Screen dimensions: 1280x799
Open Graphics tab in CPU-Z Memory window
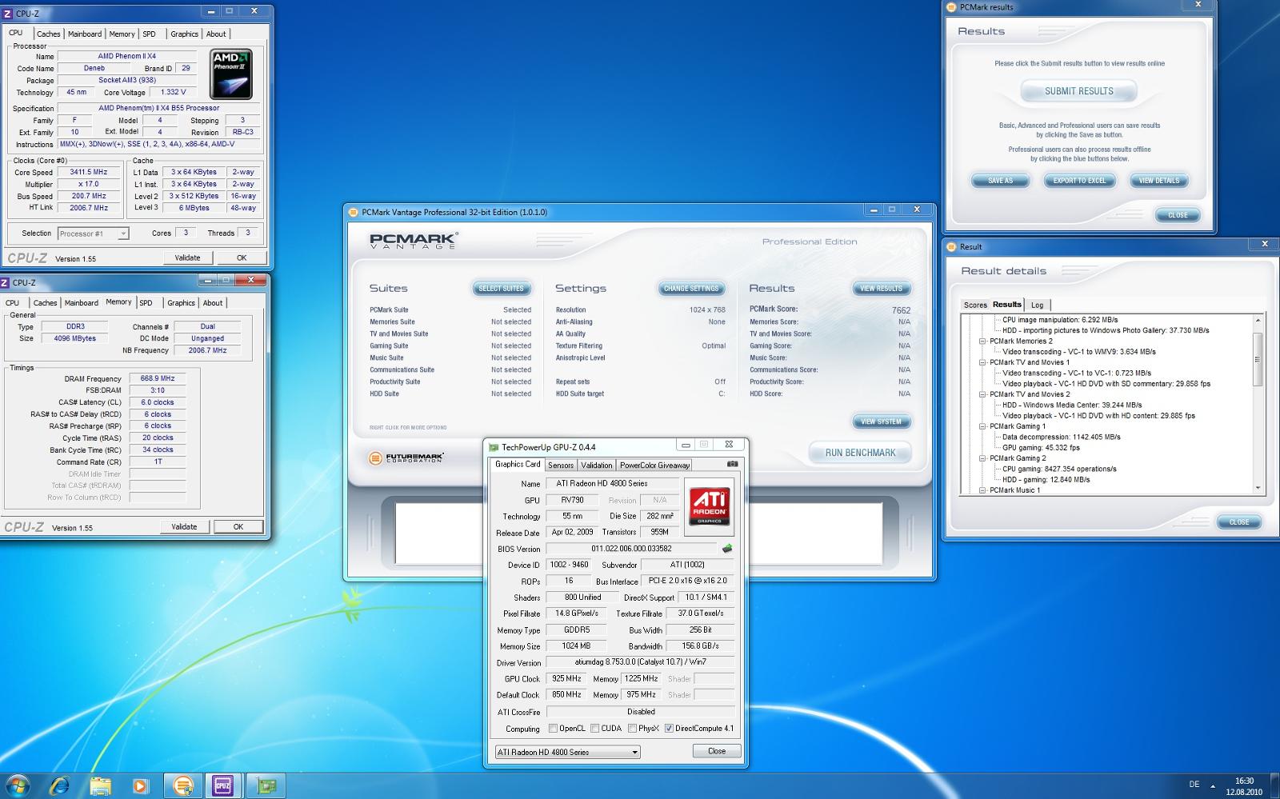pyautogui.click(x=181, y=302)
